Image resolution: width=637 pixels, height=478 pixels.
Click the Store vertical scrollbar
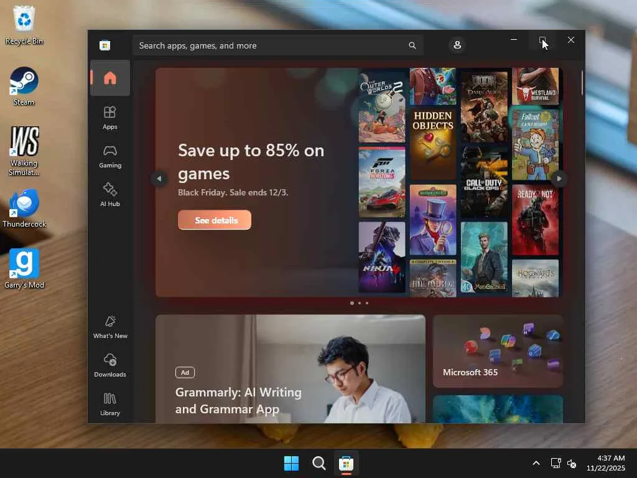582,83
